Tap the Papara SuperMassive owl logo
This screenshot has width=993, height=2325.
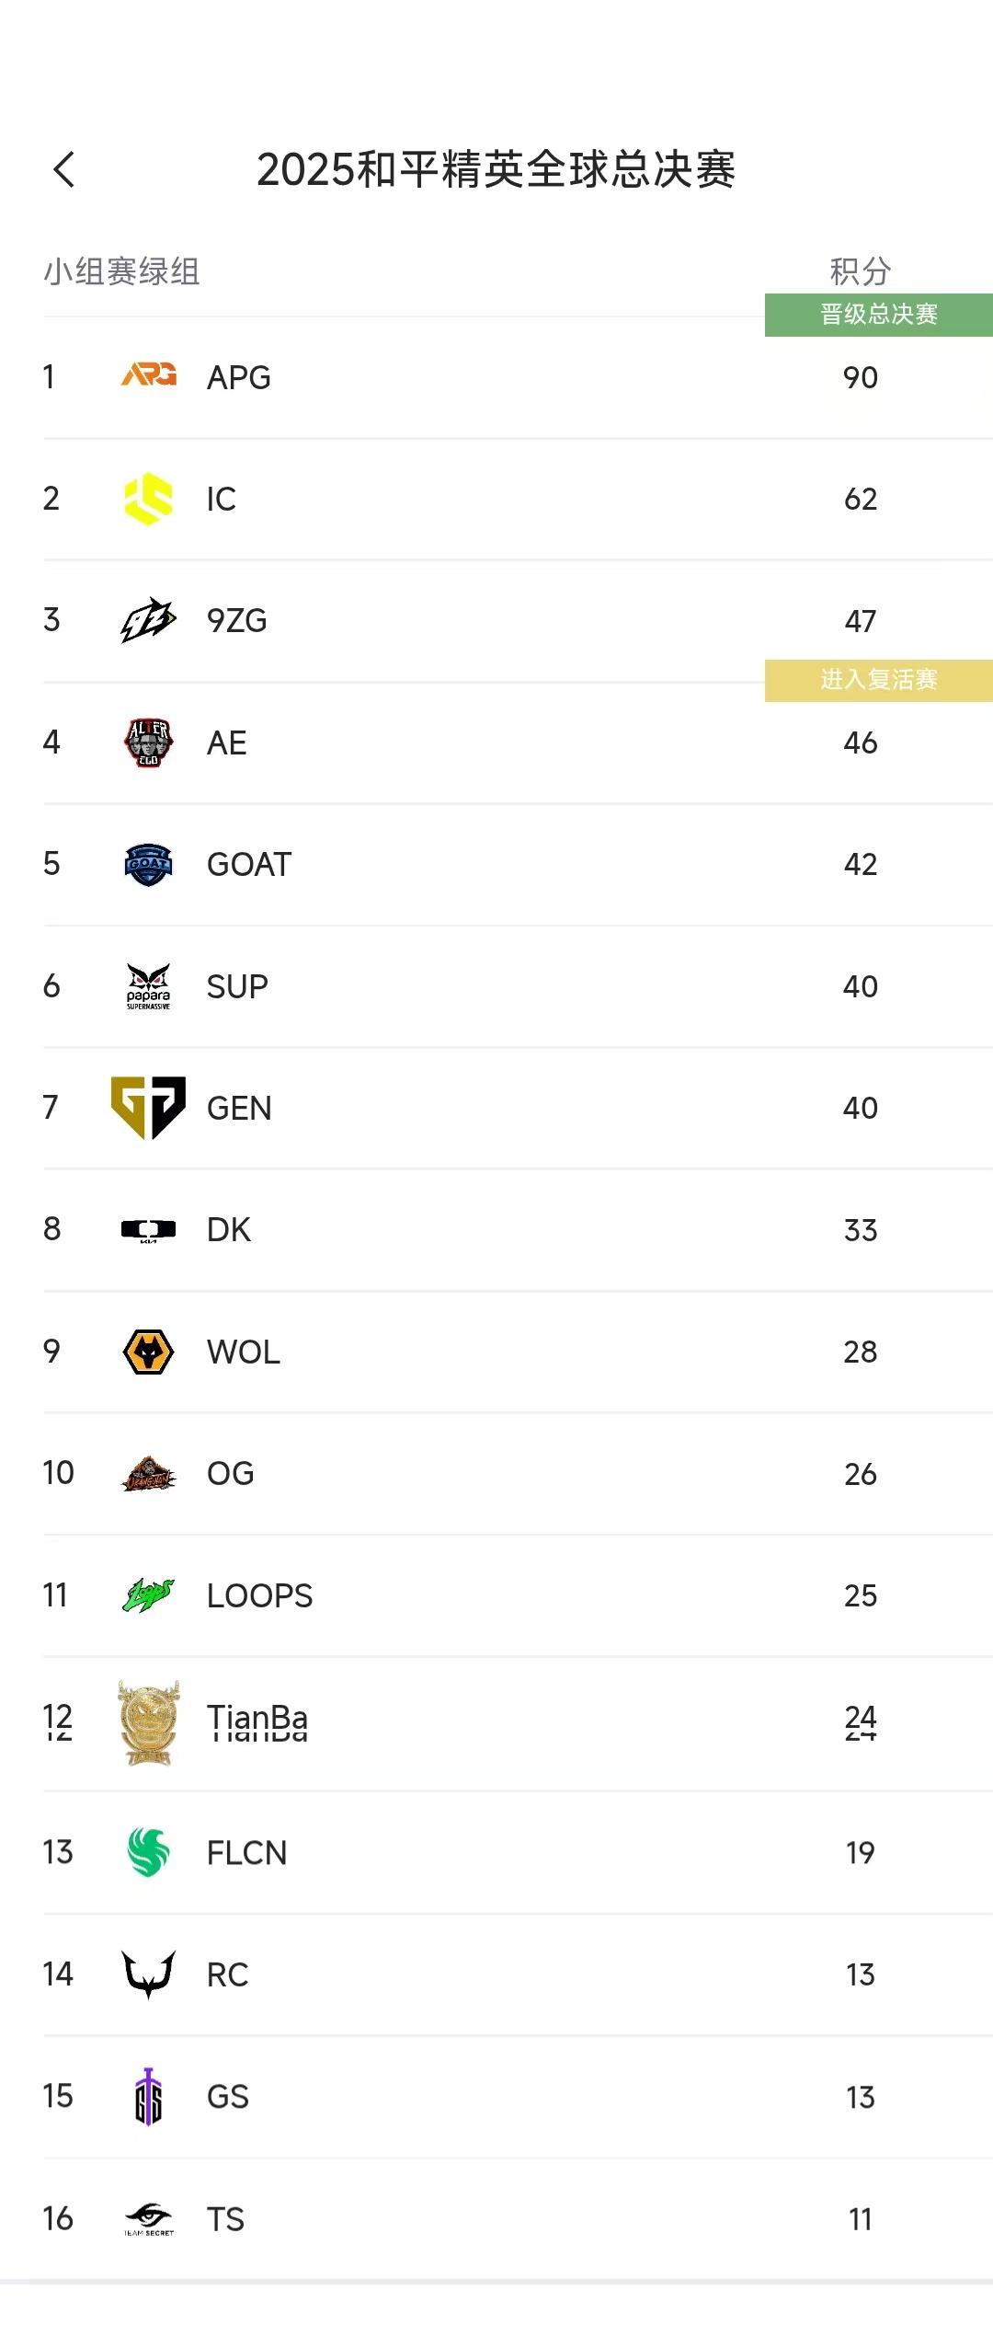click(x=148, y=986)
